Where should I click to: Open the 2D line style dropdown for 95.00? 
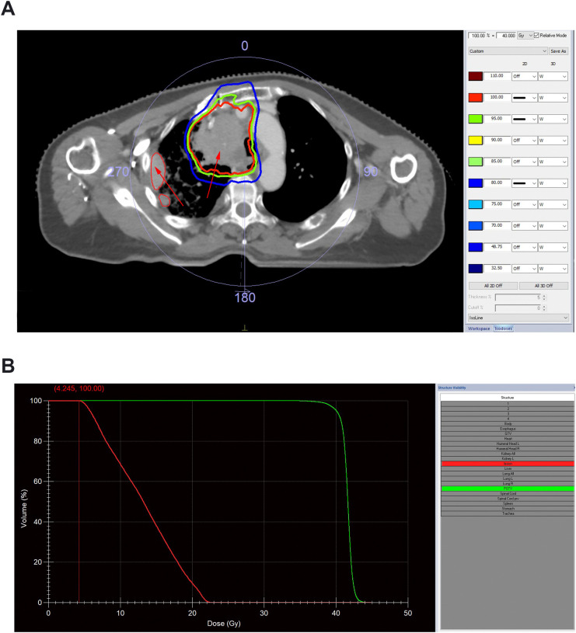coord(524,119)
